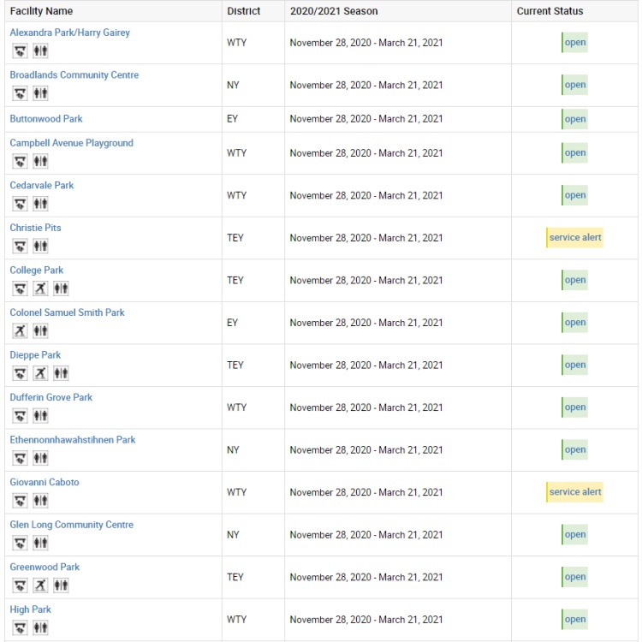The image size is (642, 642).
Task: Click Christie Pits service alert badge
Action: click(x=574, y=237)
